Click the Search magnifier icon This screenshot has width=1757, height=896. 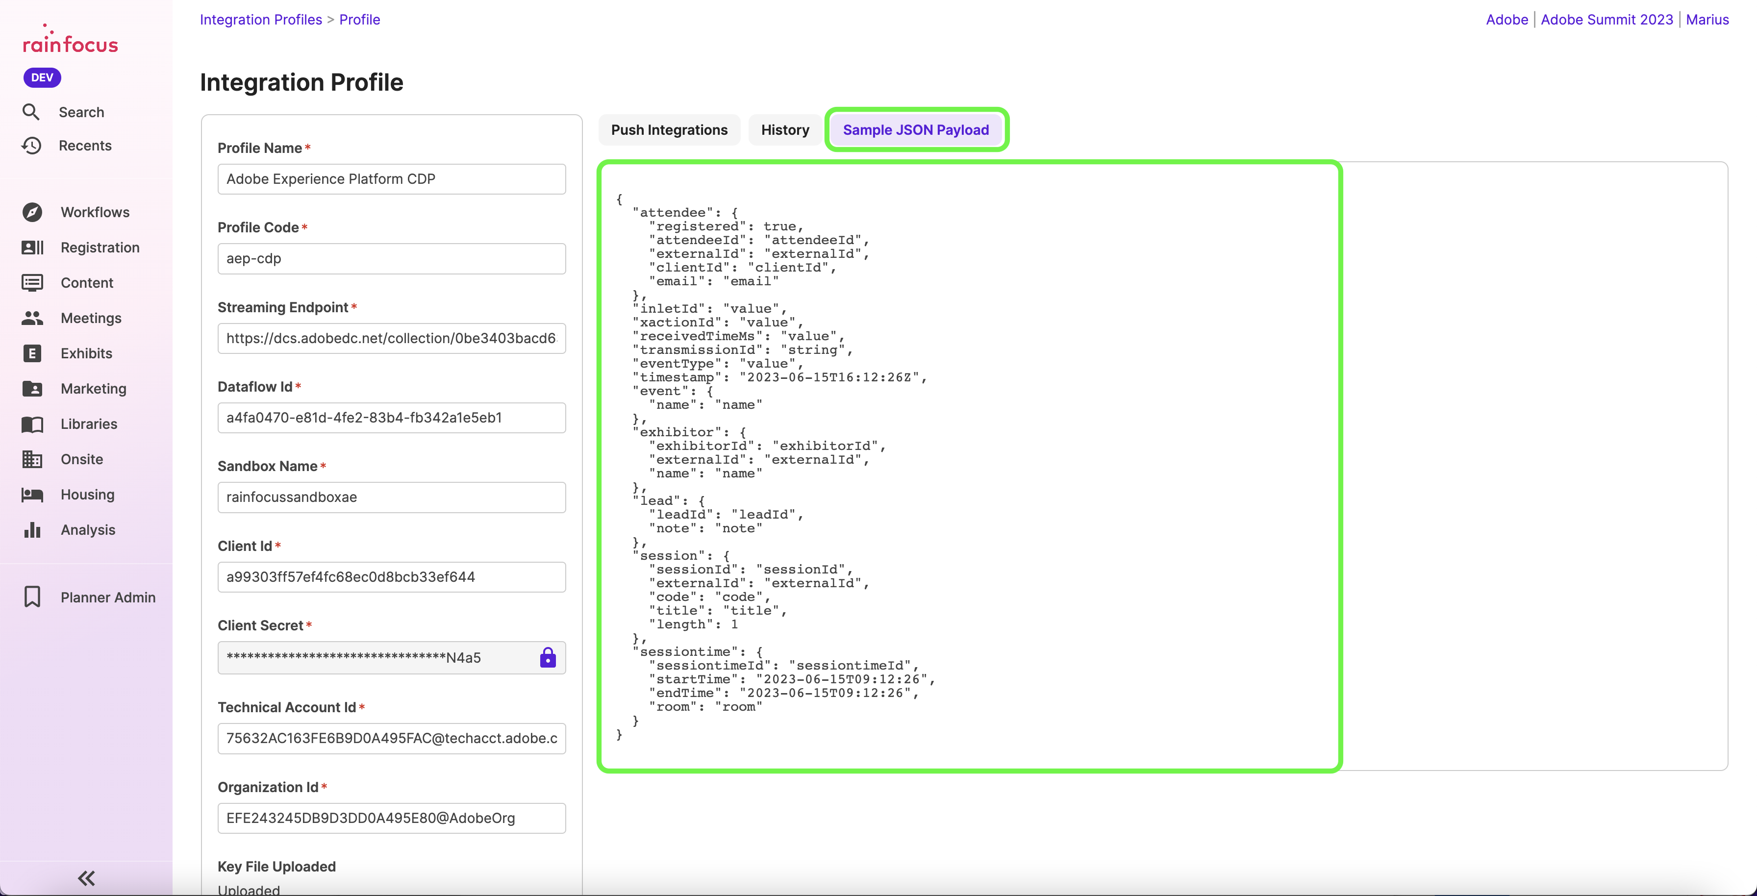(x=31, y=112)
